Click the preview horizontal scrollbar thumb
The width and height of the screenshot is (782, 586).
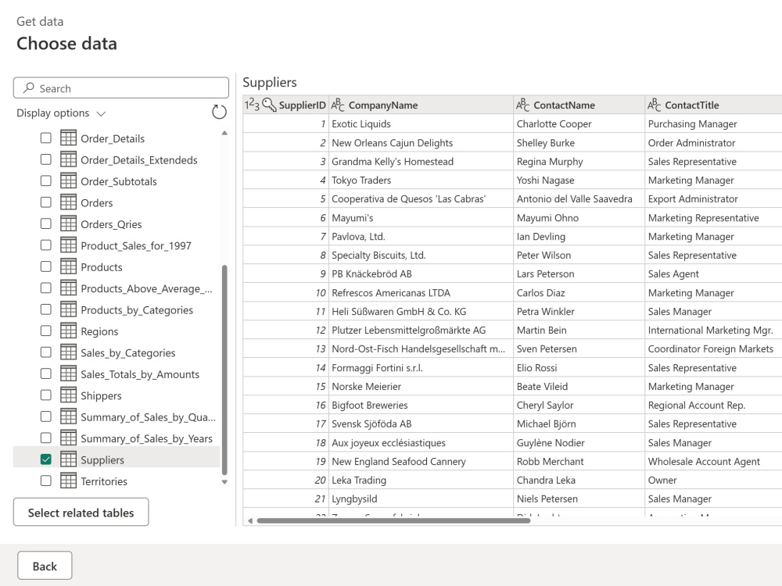393,520
